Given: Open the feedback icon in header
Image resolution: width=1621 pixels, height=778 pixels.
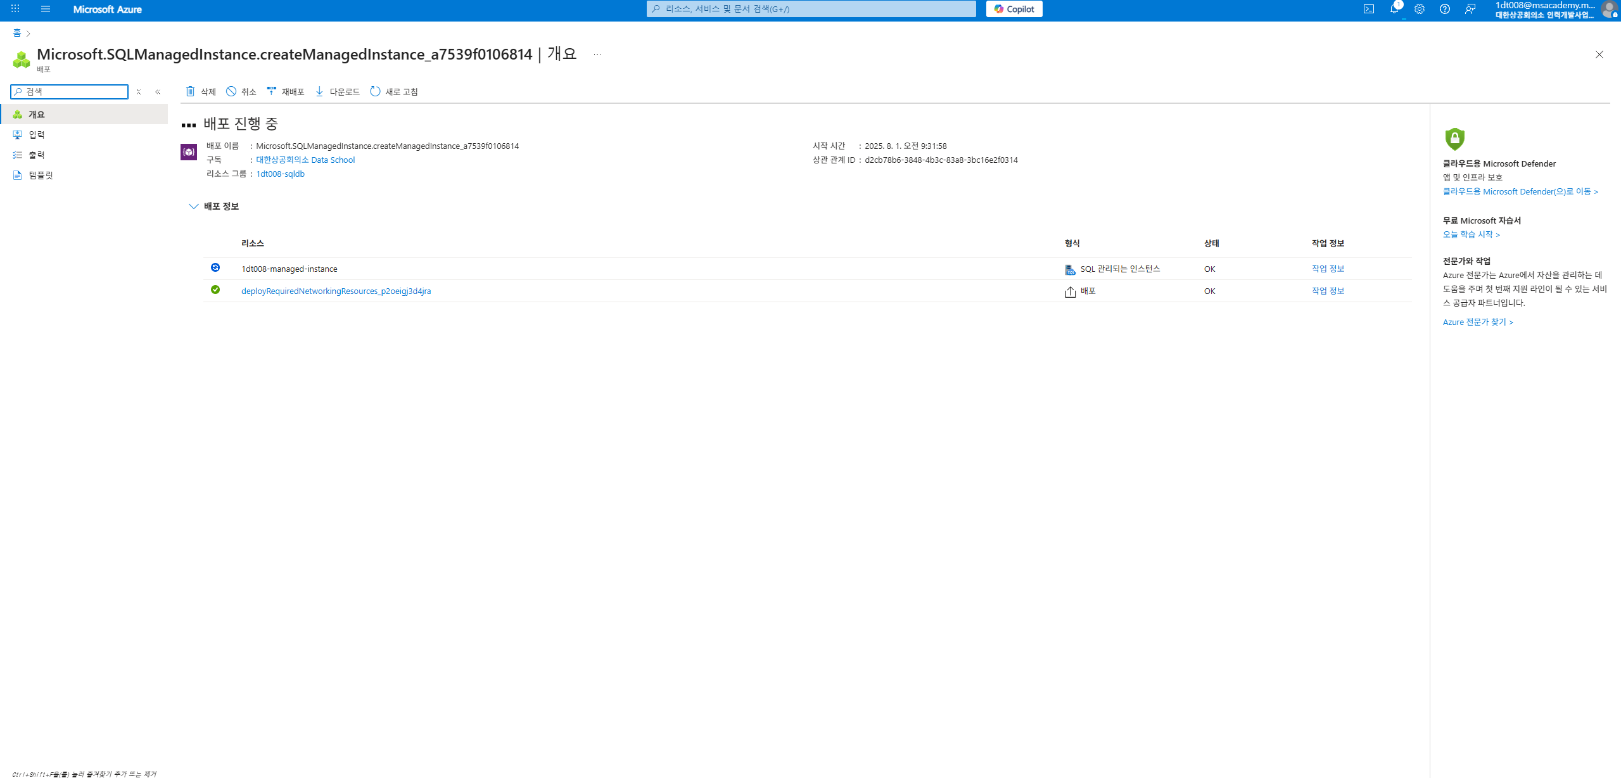Looking at the screenshot, I should (1470, 9).
